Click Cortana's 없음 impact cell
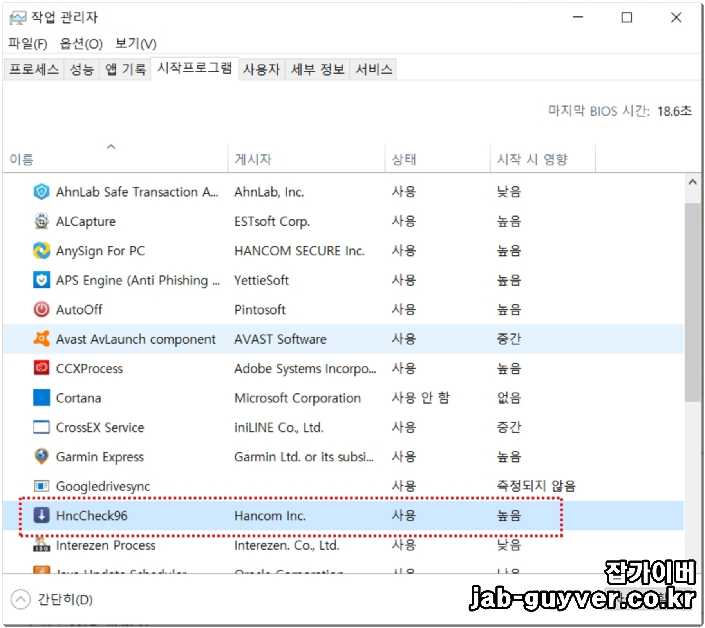 [x=509, y=398]
